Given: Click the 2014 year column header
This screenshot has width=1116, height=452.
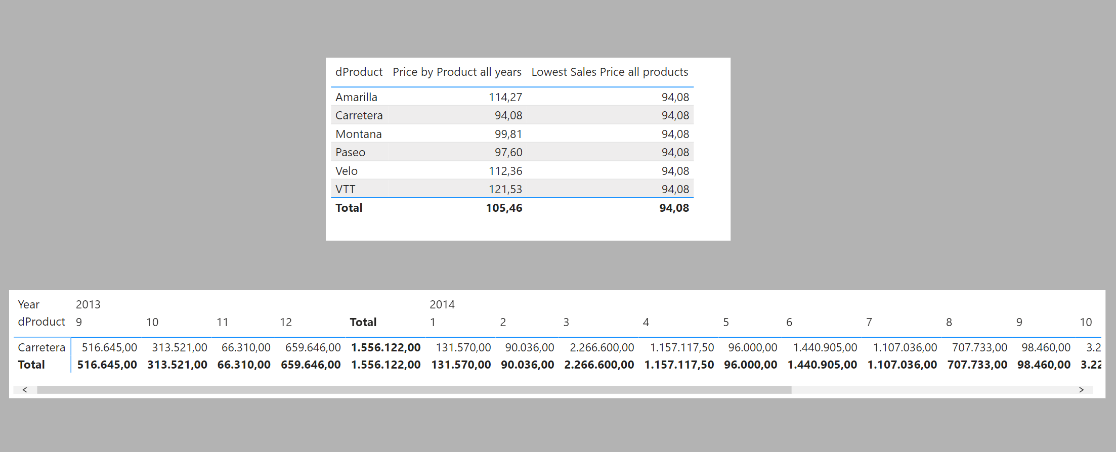Looking at the screenshot, I should click(442, 304).
